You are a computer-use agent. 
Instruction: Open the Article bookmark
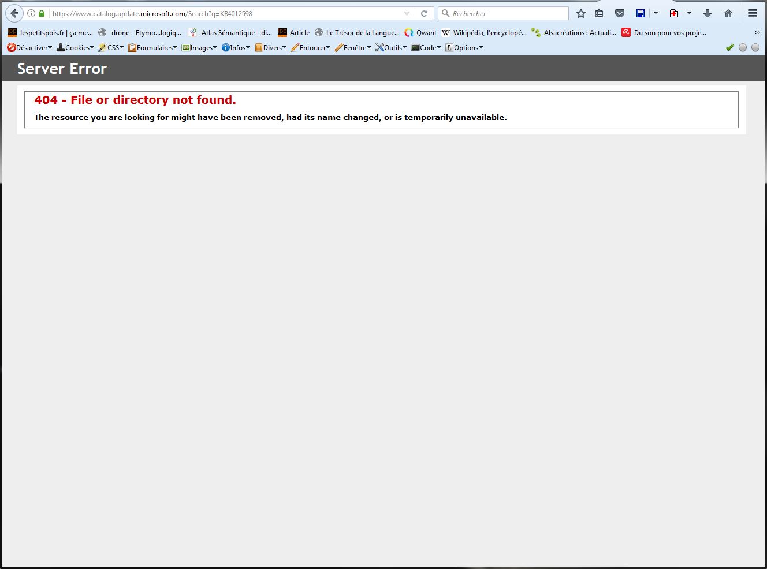[294, 33]
